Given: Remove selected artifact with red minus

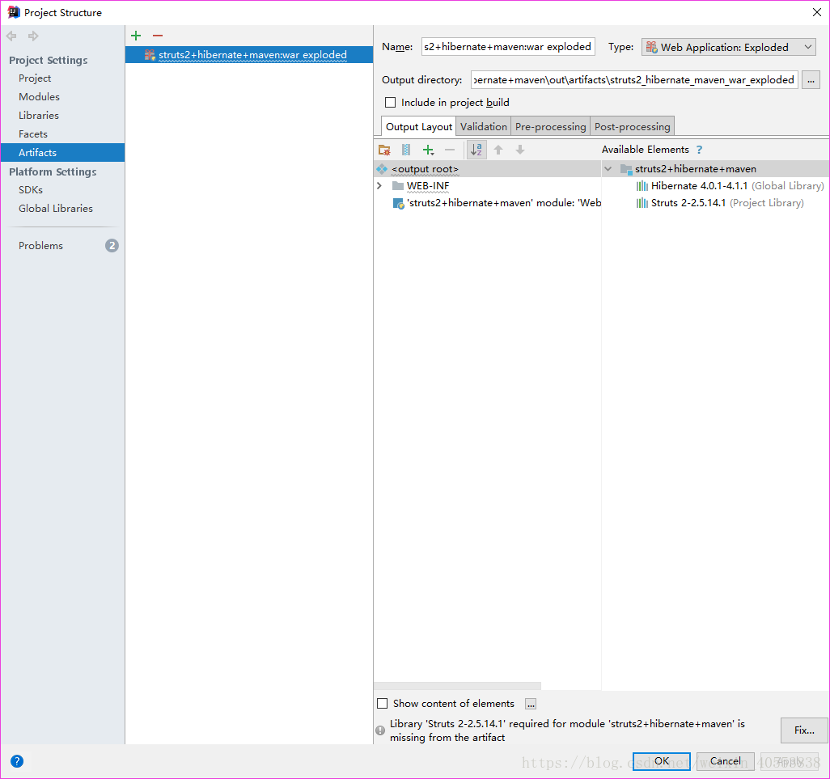Looking at the screenshot, I should pyautogui.click(x=158, y=36).
